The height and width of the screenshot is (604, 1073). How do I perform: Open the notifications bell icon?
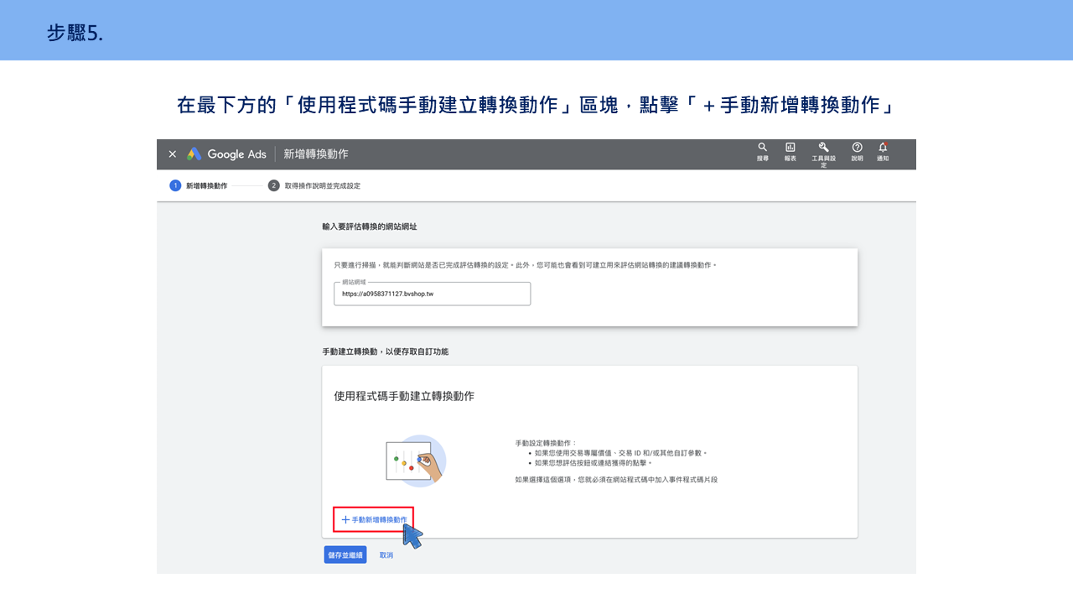coord(883,148)
